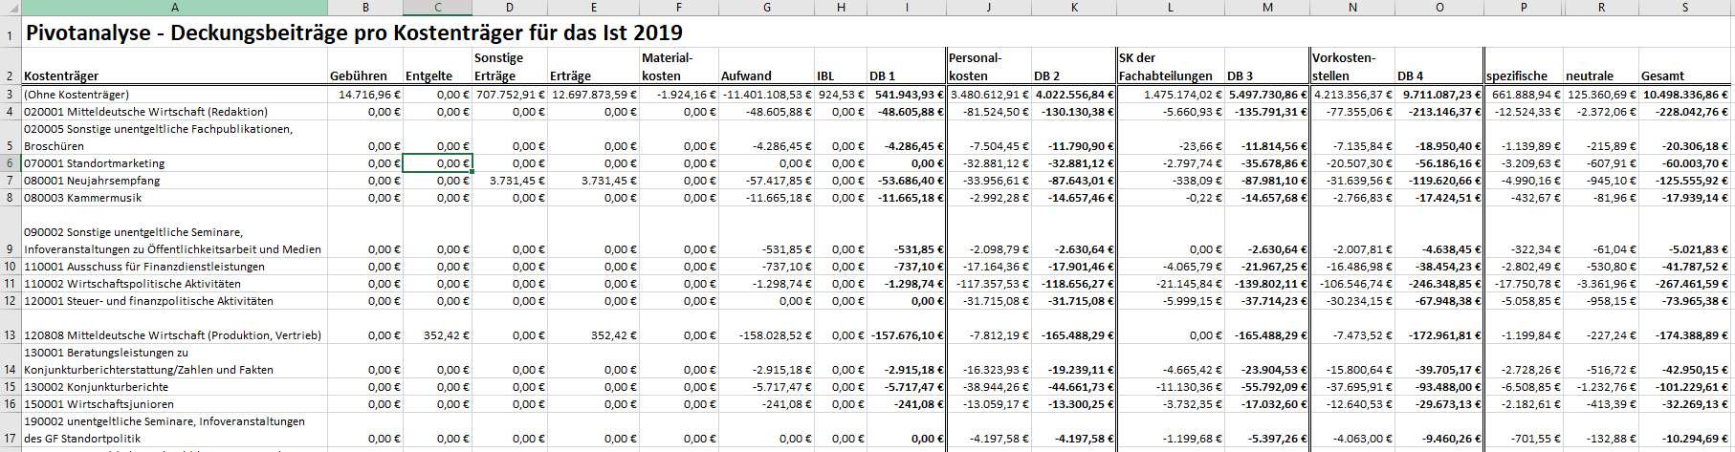Select the 130002 Konjunkturberichte cell

(x=96, y=387)
